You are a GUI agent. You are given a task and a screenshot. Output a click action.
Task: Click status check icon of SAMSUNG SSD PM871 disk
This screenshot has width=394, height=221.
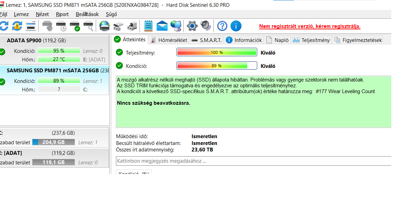[2, 82]
